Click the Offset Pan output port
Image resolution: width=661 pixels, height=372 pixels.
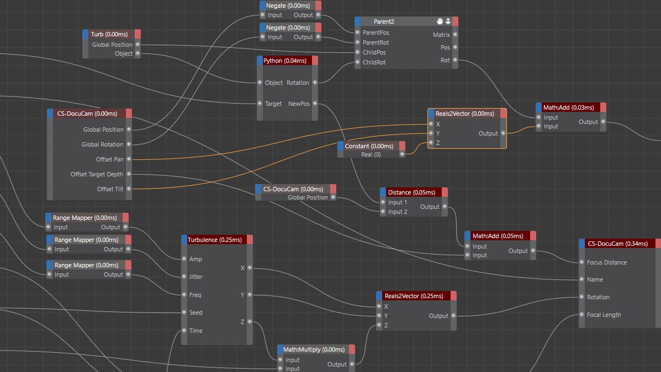click(129, 159)
